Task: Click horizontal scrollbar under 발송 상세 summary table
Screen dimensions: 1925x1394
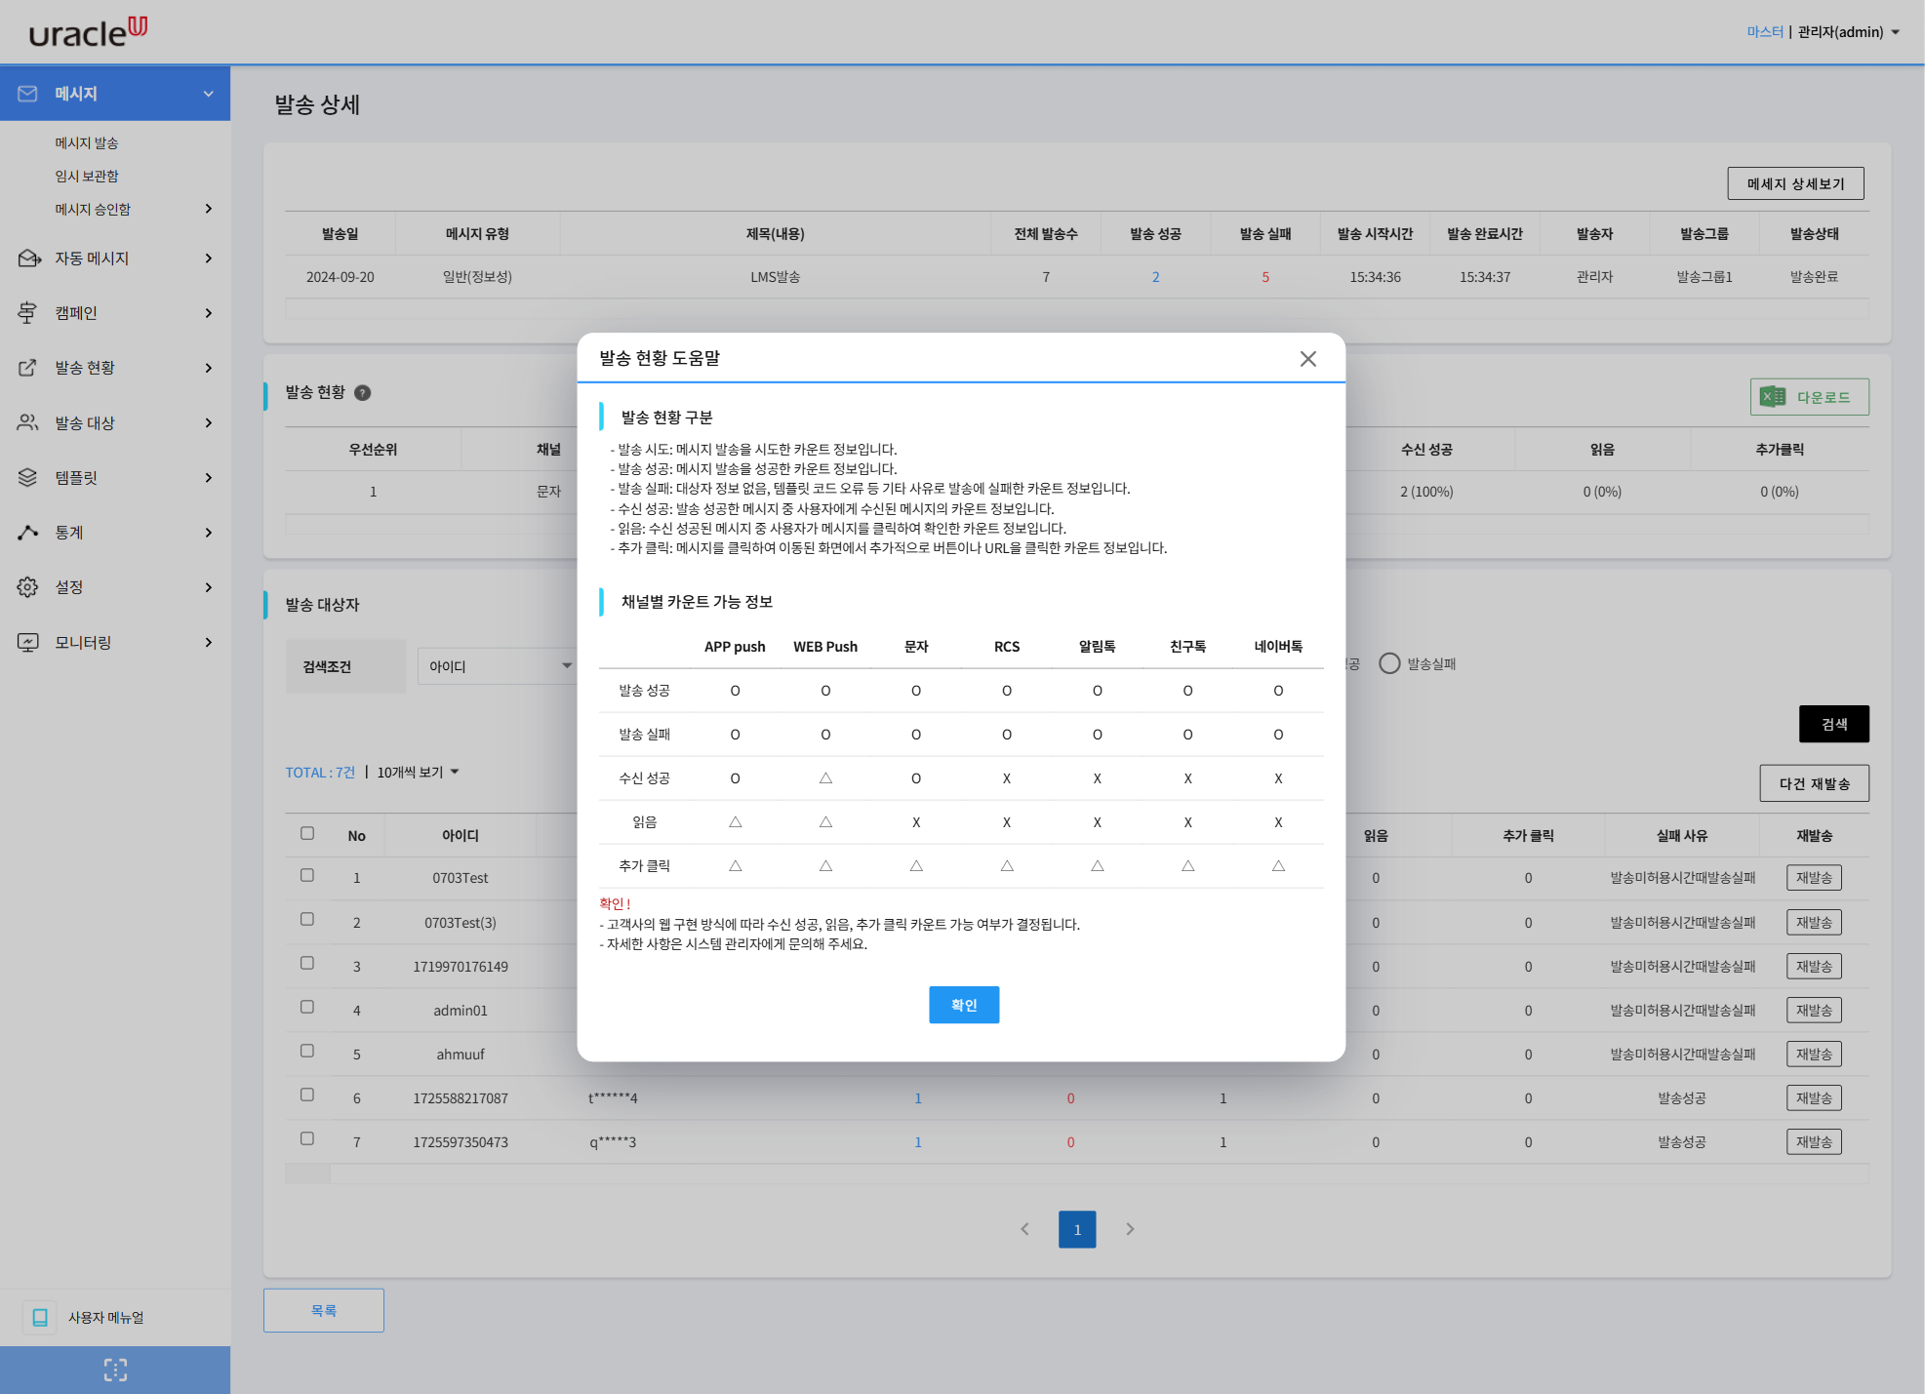Action: pyautogui.click(x=1077, y=308)
